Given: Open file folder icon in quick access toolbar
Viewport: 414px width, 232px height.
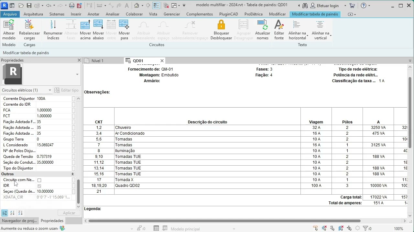Looking at the screenshot, I should click(x=21, y=5).
